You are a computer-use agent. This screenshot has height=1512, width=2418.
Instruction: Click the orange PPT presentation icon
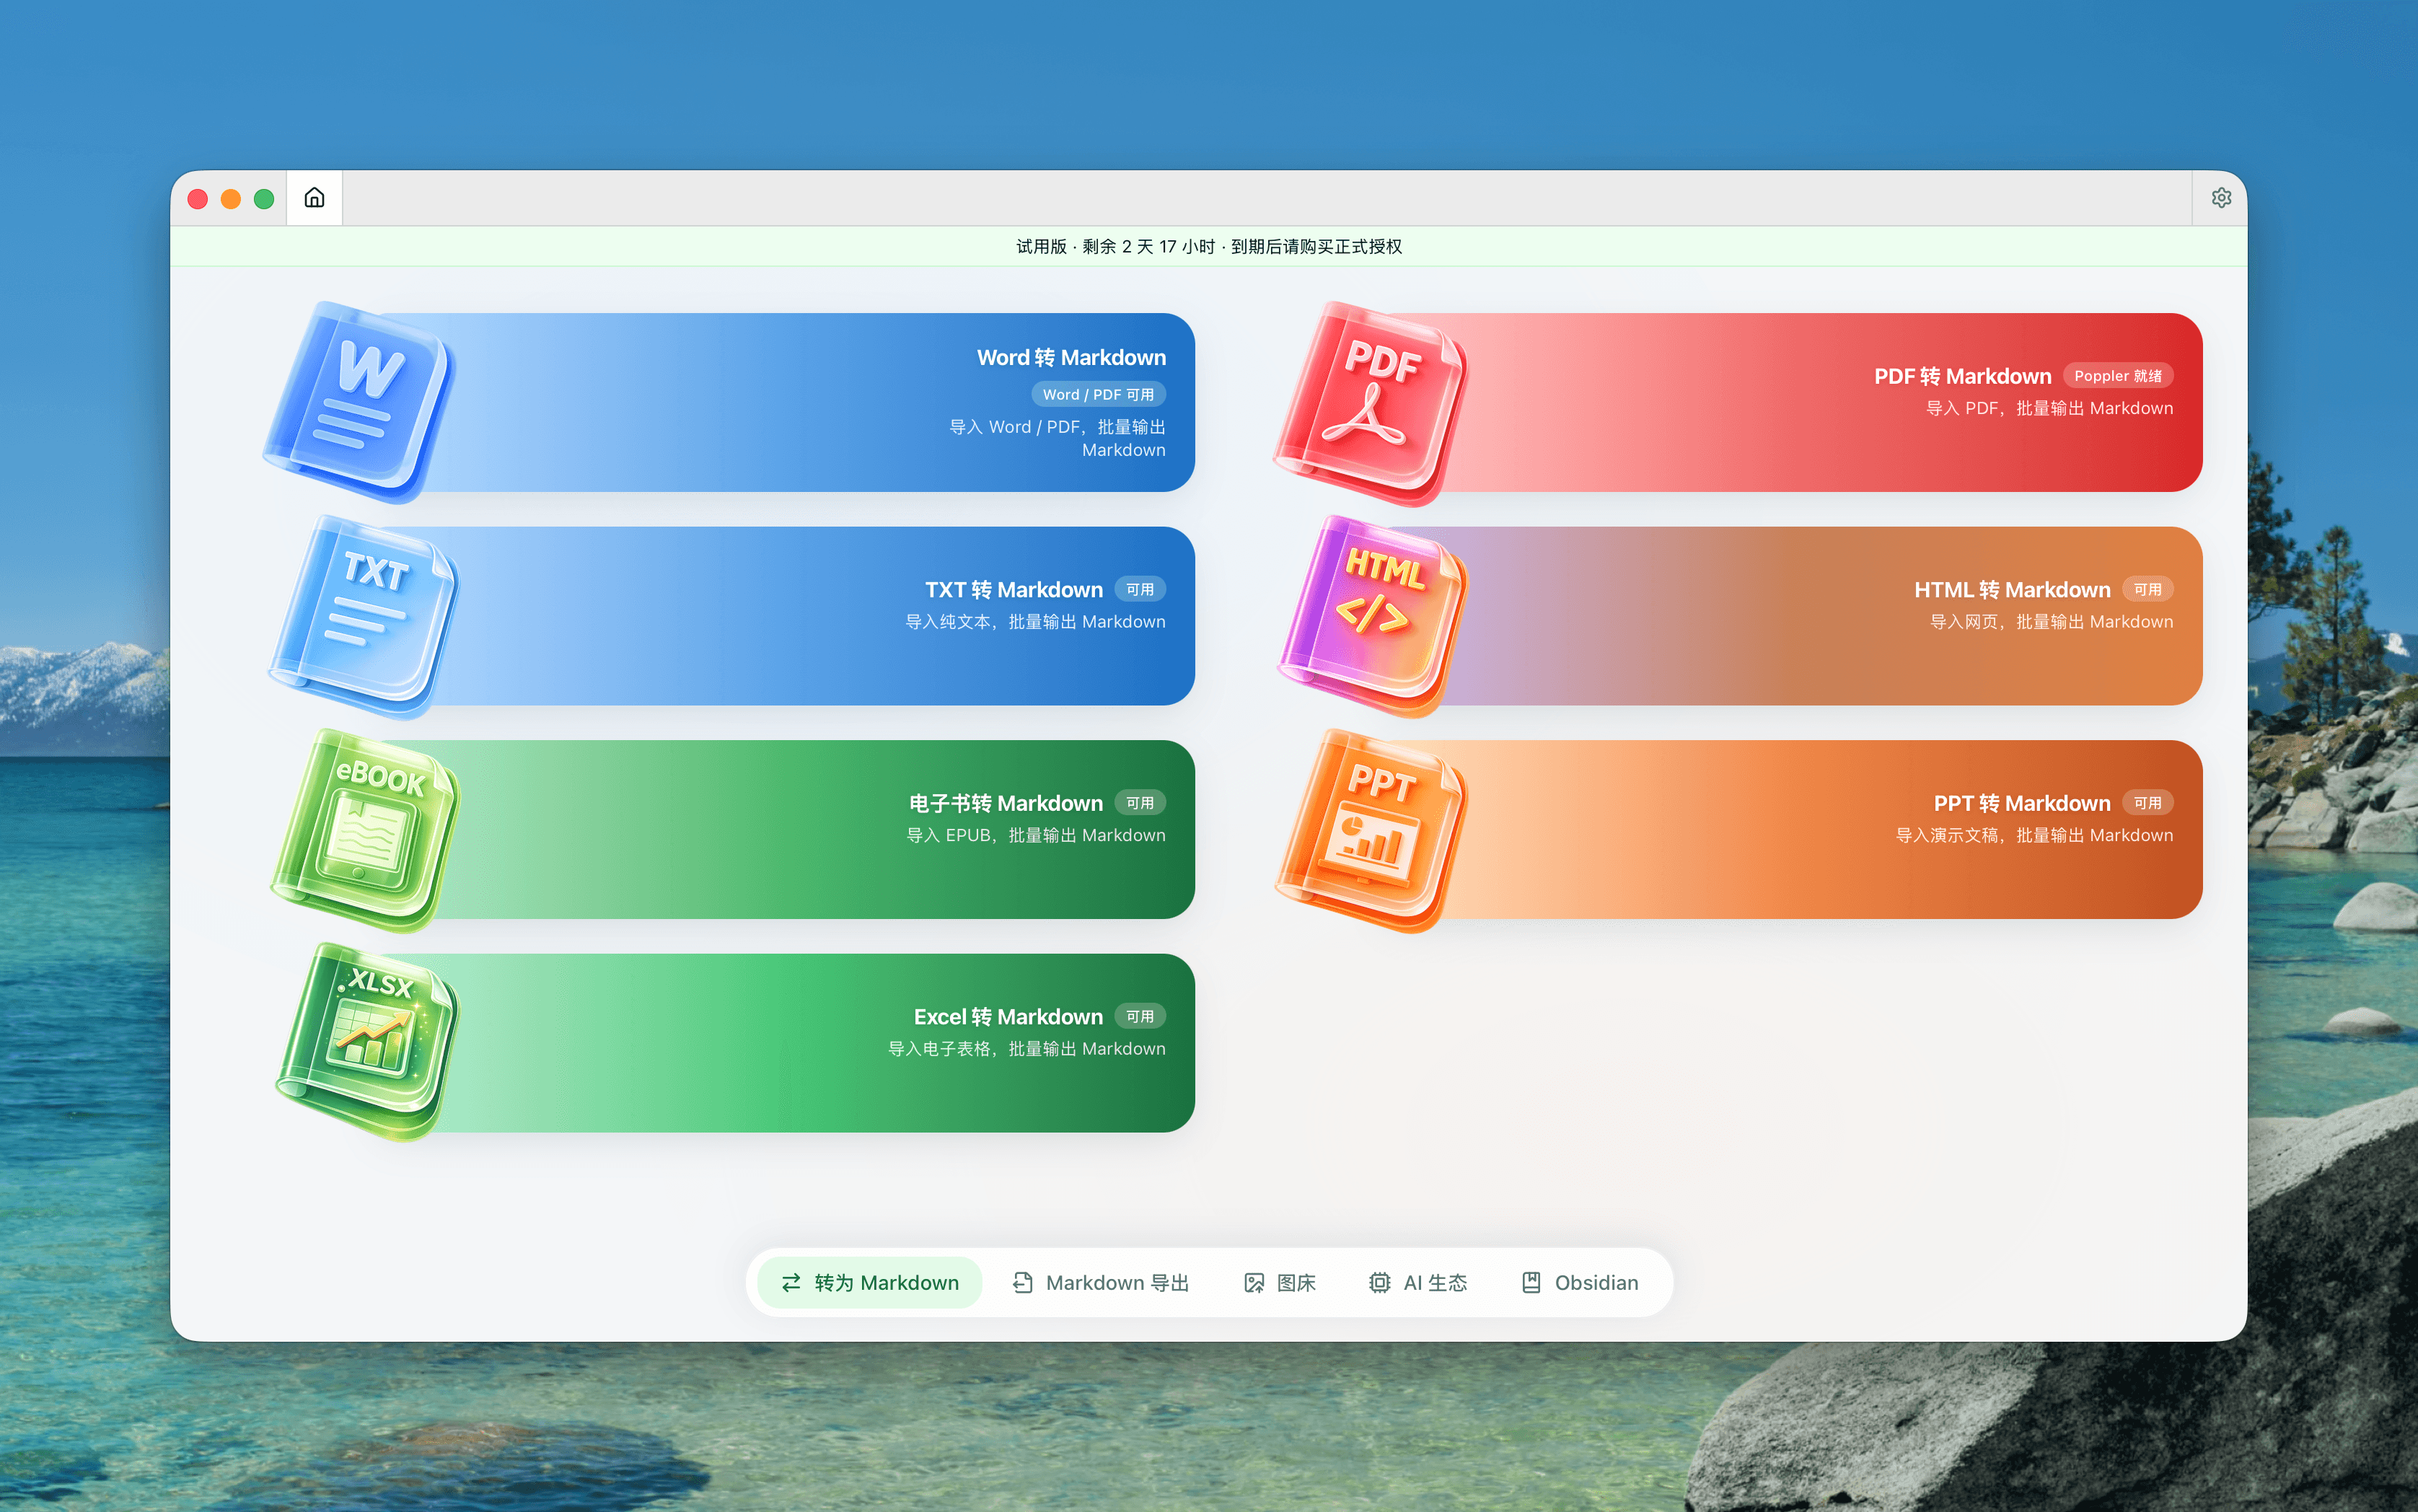click(1372, 830)
